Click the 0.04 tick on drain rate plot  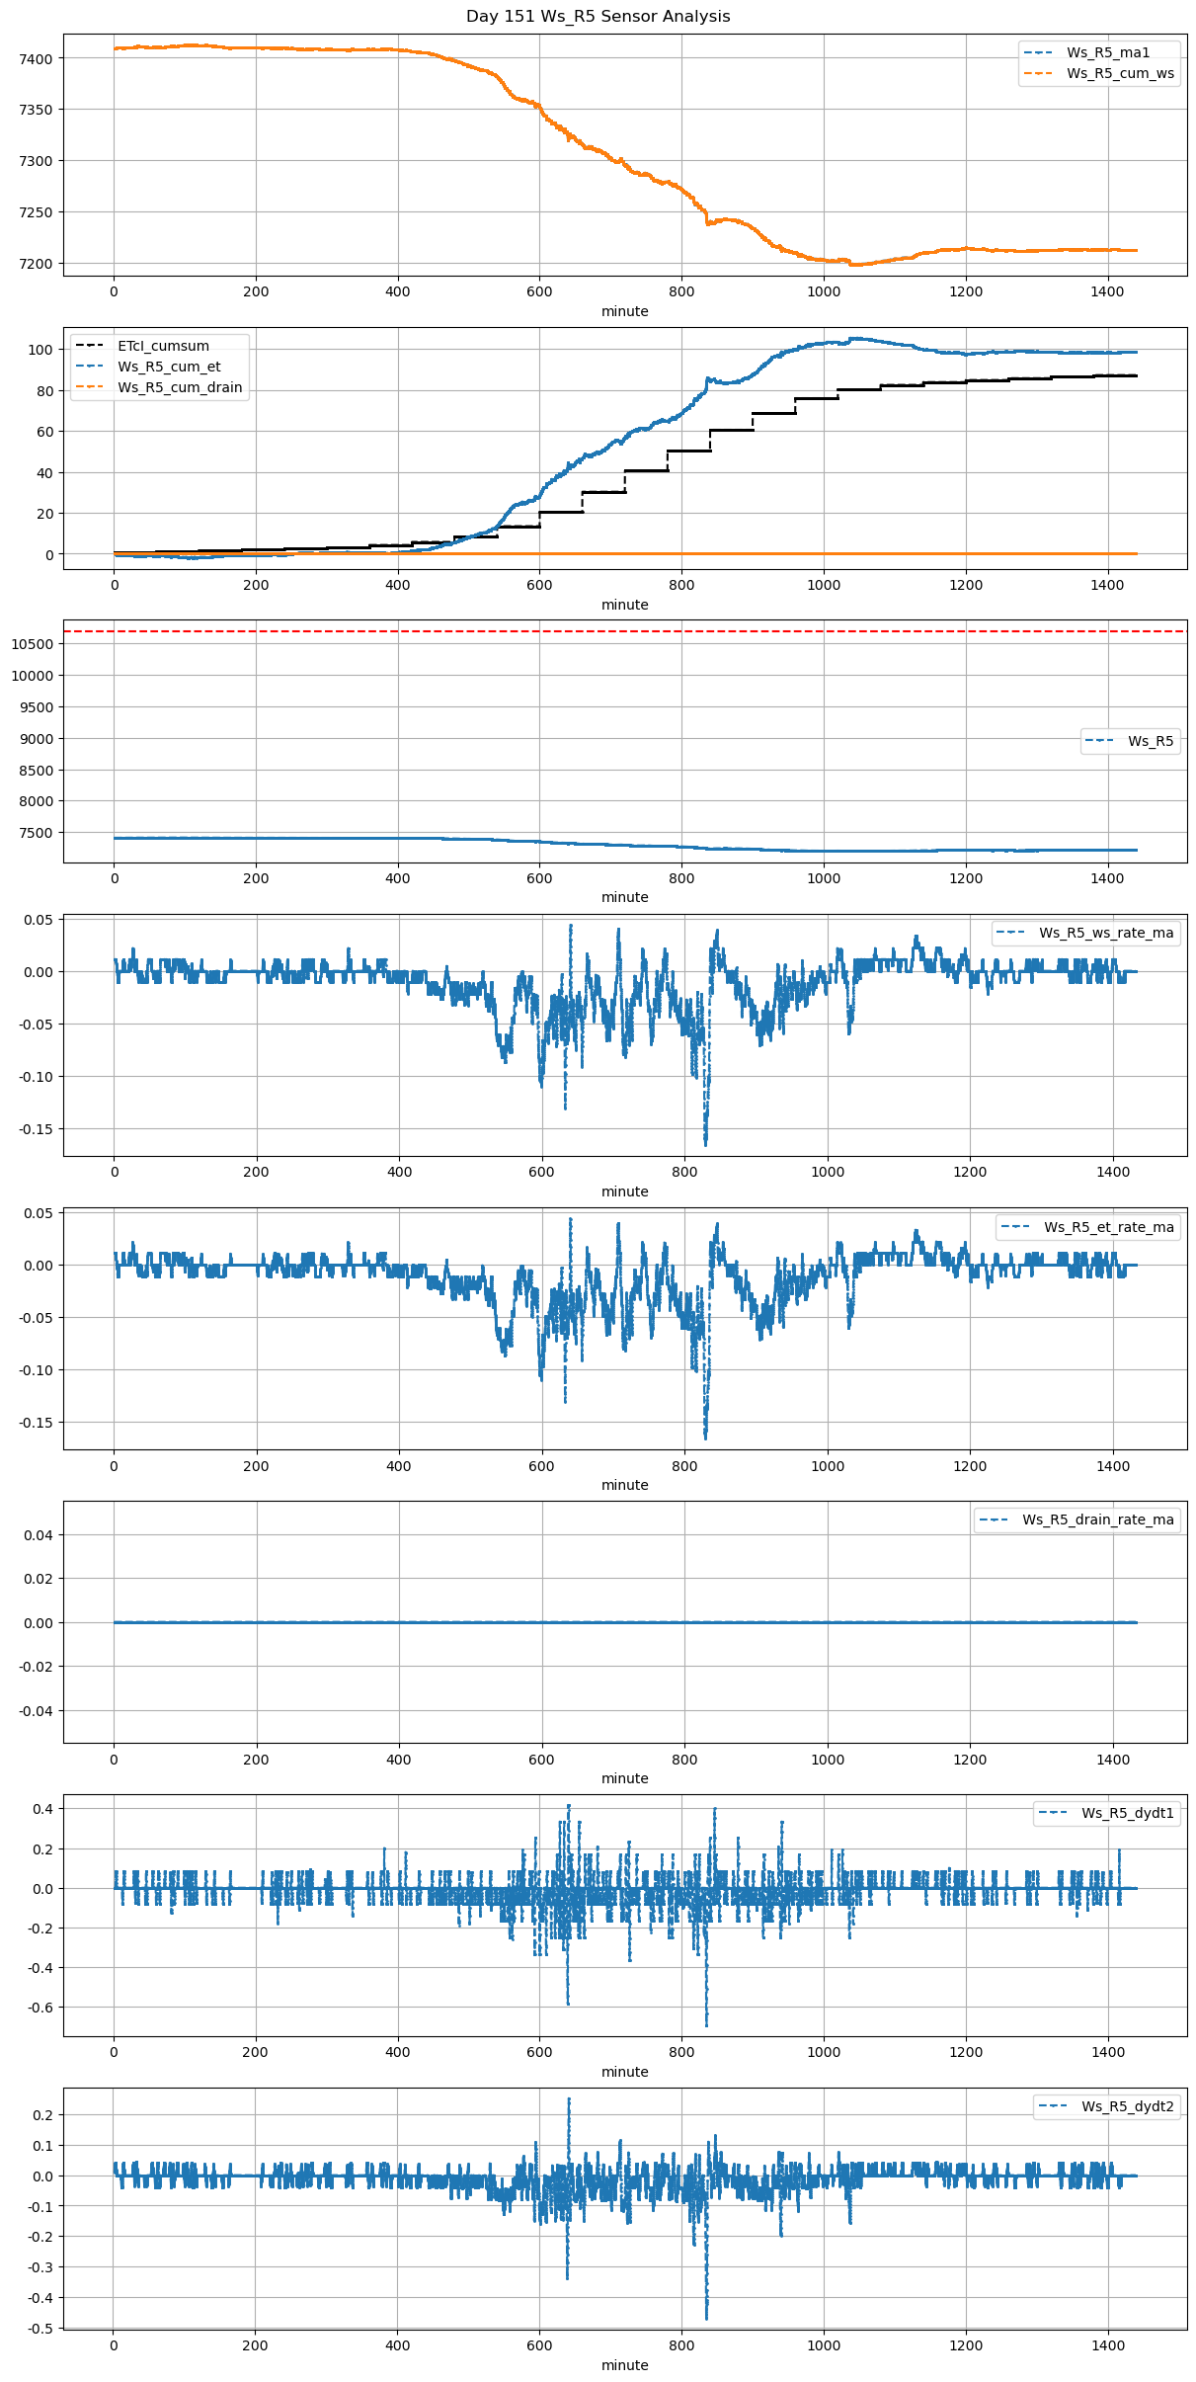click(x=40, y=1535)
